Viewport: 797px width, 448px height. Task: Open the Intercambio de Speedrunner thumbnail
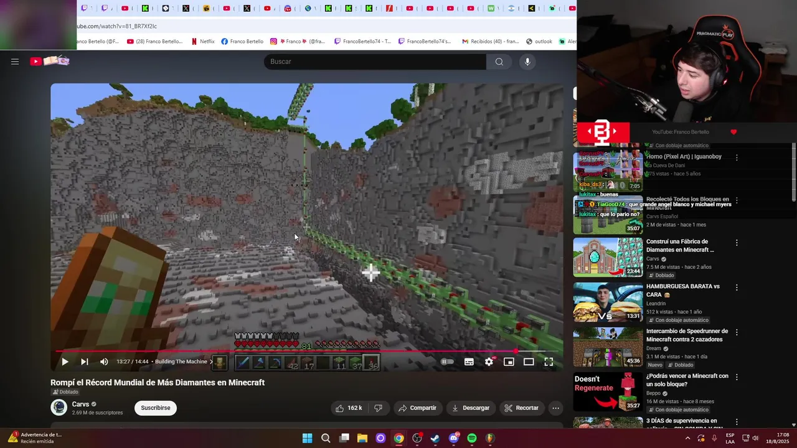pyautogui.click(x=608, y=347)
